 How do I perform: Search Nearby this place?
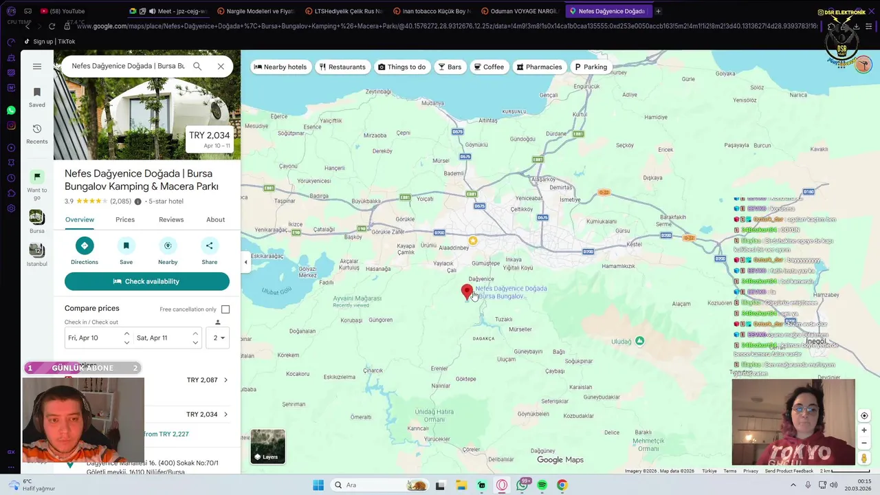tap(168, 252)
